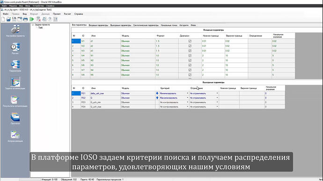The width and height of the screenshot is (323, 181).
Task: Toggle the Диапазон checkbox for parameter d1
Action: point(190,41)
